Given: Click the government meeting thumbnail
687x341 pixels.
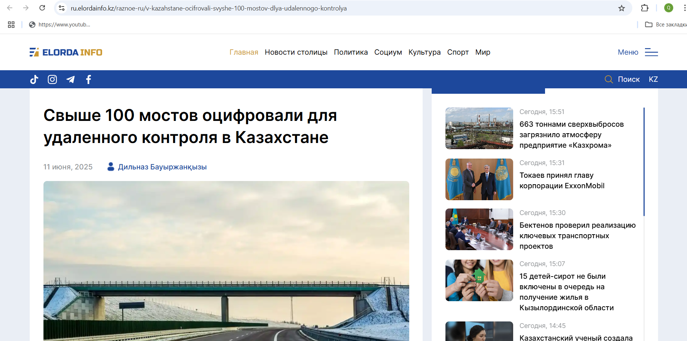Looking at the screenshot, I should [479, 229].
